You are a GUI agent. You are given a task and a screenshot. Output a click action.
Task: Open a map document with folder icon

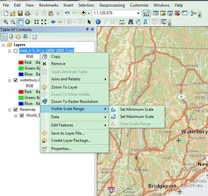13,13
